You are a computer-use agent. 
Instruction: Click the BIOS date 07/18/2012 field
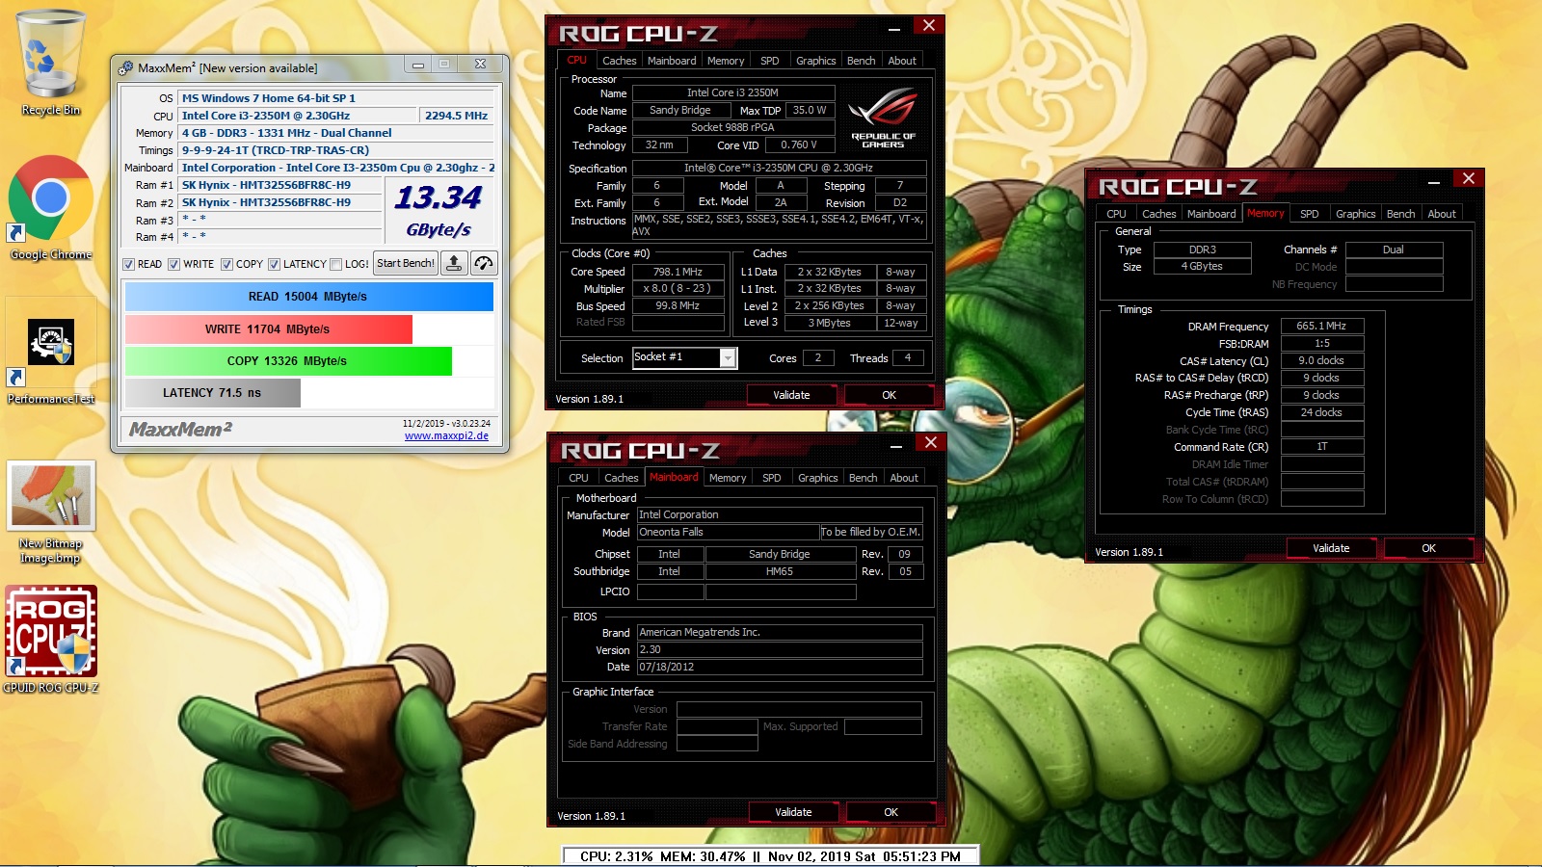[780, 667]
